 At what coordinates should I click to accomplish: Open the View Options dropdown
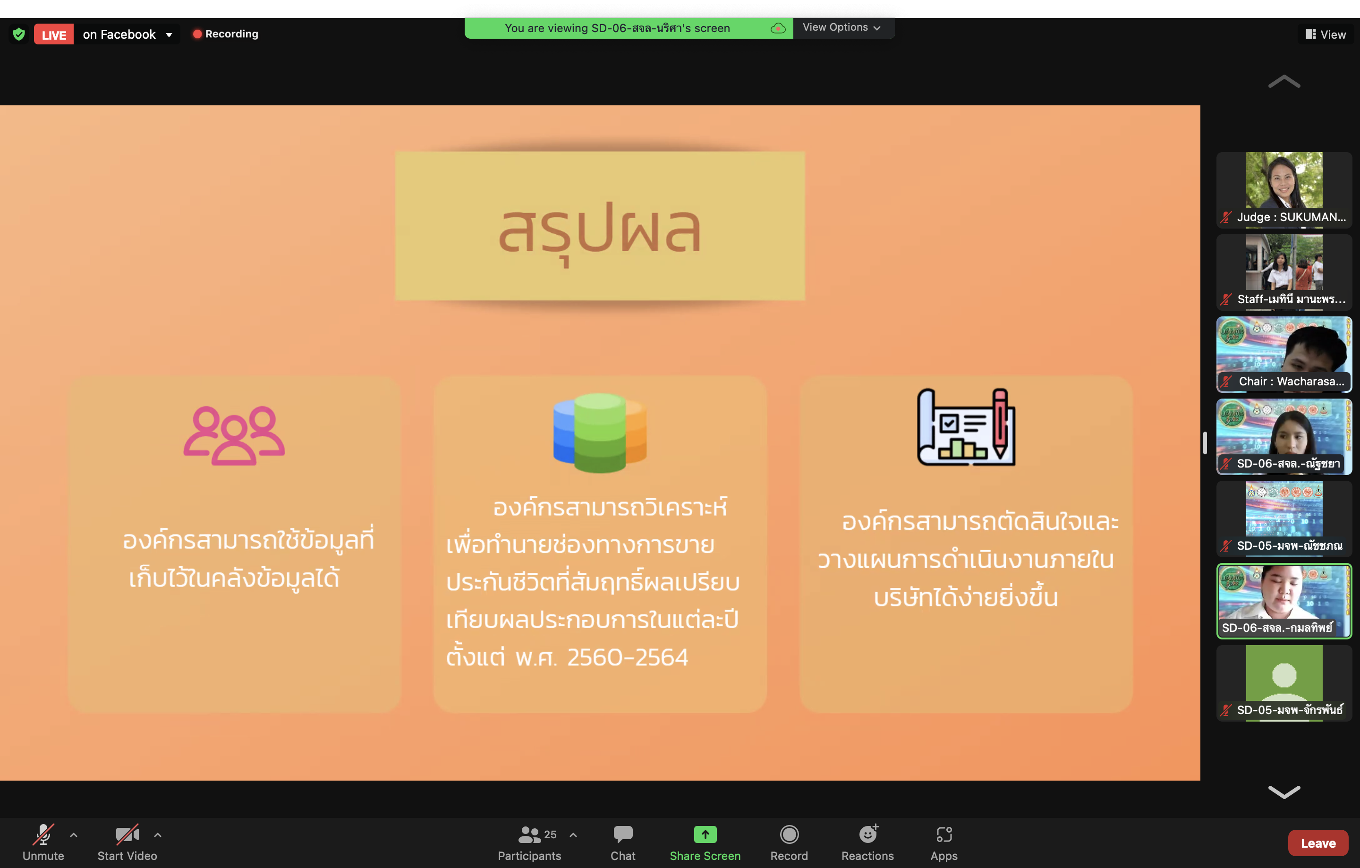point(842,28)
